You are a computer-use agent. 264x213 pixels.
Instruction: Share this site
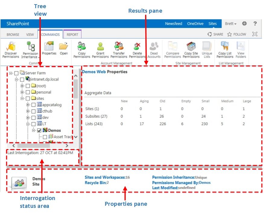point(215,34)
